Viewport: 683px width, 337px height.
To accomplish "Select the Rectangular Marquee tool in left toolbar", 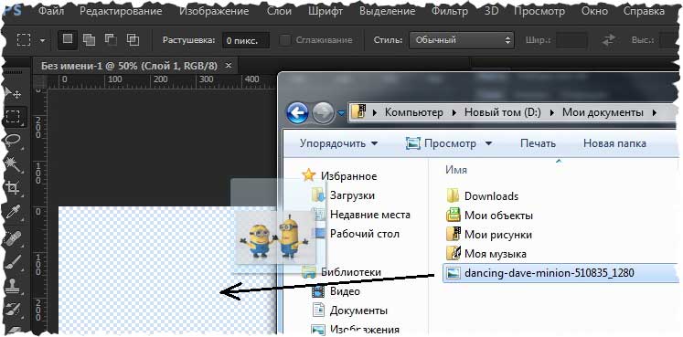I will pyautogui.click(x=13, y=117).
